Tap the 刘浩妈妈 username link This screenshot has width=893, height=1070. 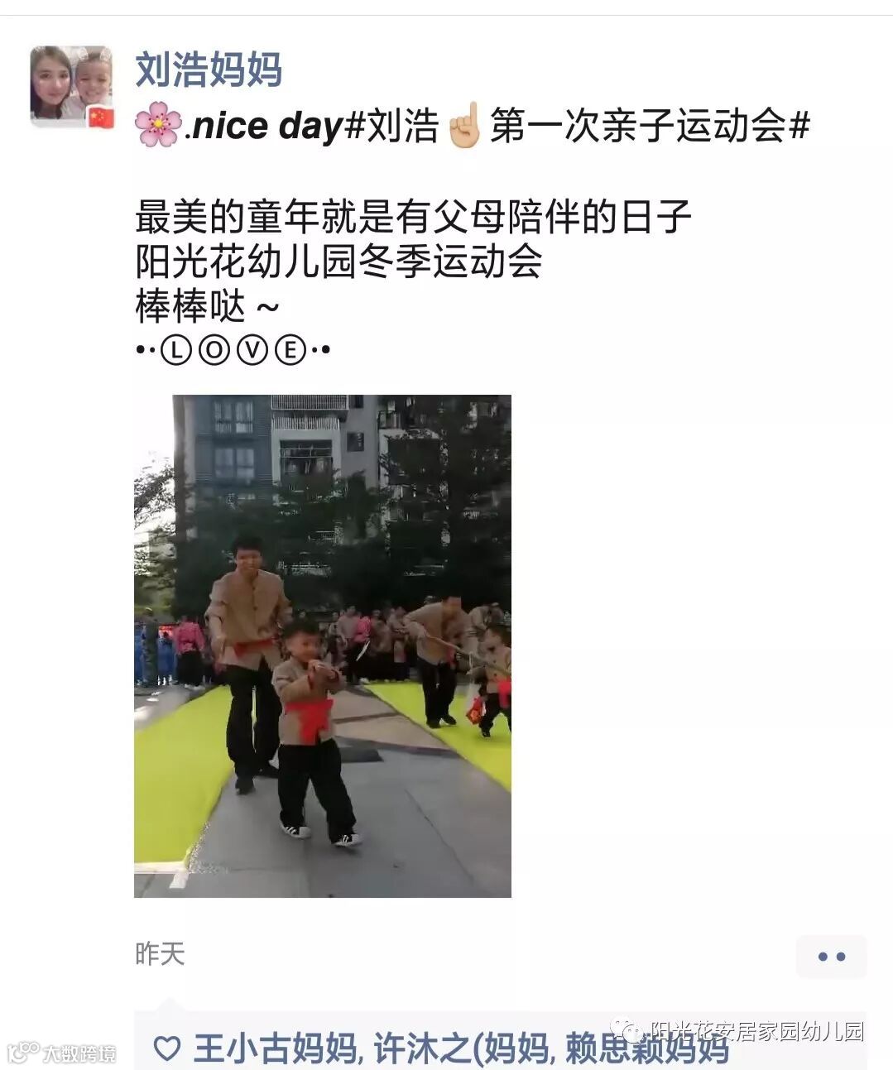tap(209, 69)
